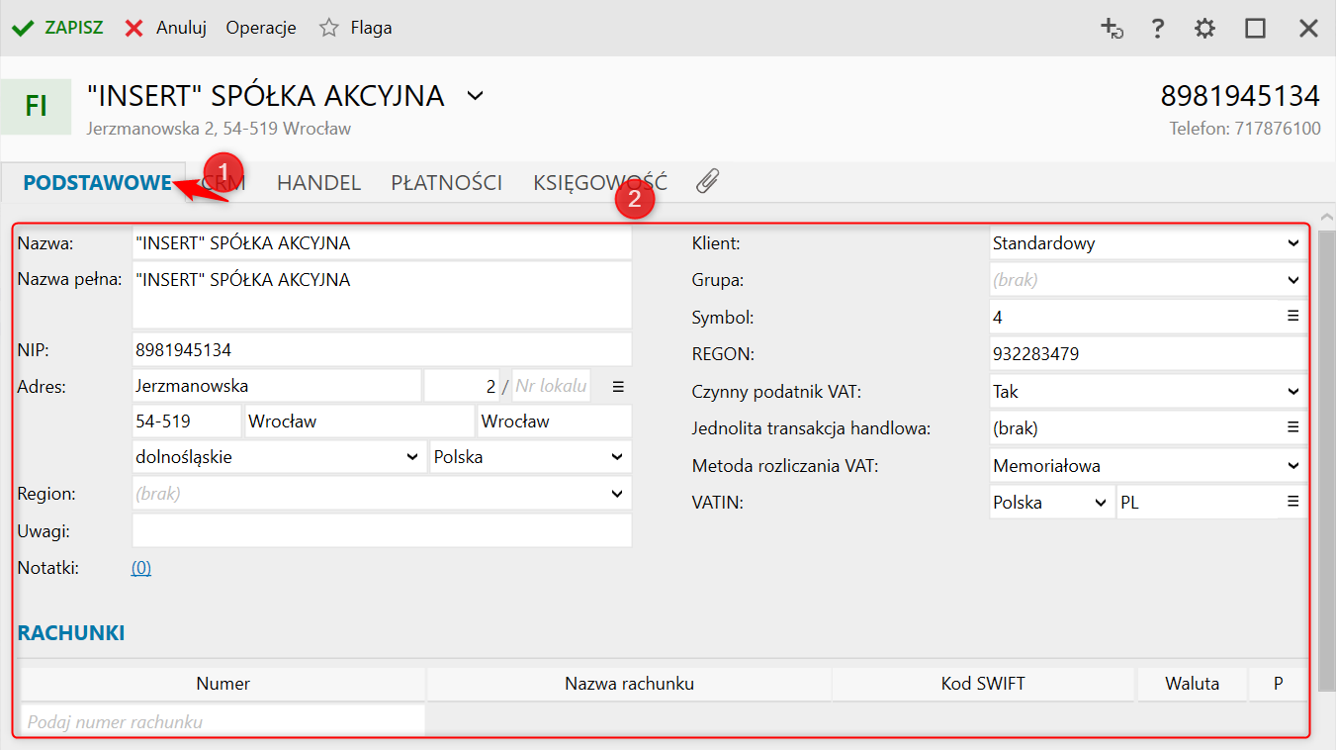
Task: Click the vertical scrollbar on the right
Action: (1326, 445)
